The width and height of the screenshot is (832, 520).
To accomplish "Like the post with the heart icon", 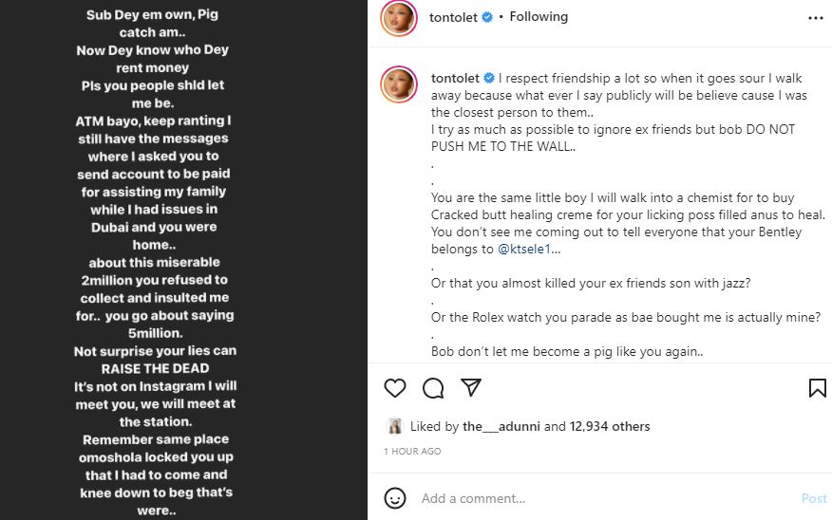I will (x=395, y=387).
